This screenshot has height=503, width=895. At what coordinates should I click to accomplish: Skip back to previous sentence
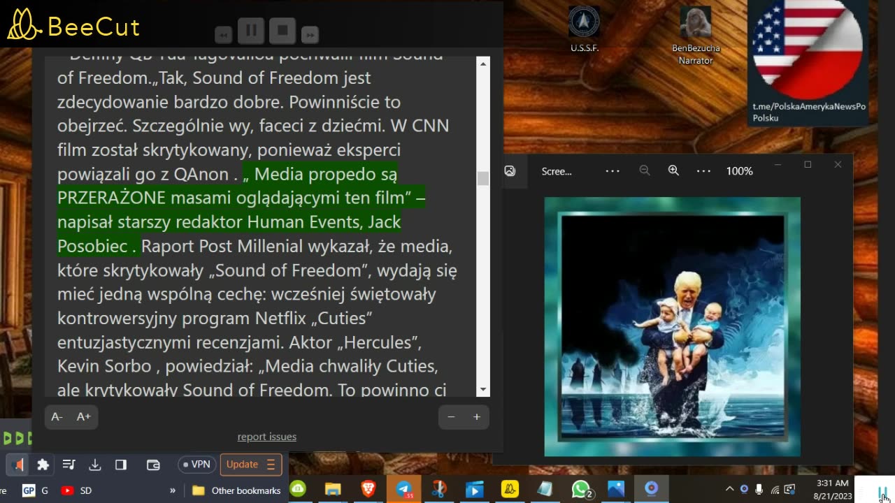(223, 34)
